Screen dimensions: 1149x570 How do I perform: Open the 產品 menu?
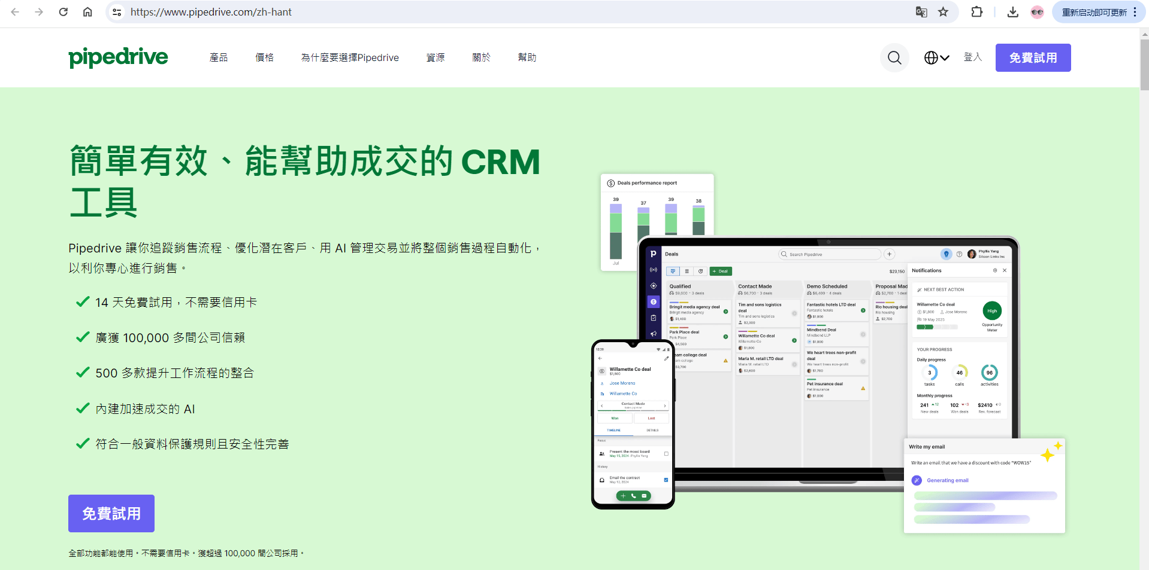coord(218,57)
